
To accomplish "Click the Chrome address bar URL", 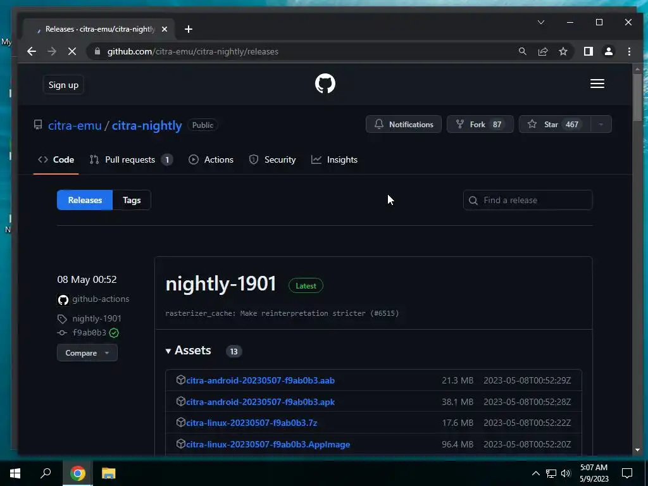I will pos(192,51).
